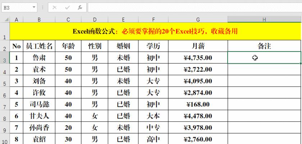Select the cell containing 刘备
This screenshot has width=302, height=144.
click(39, 81)
